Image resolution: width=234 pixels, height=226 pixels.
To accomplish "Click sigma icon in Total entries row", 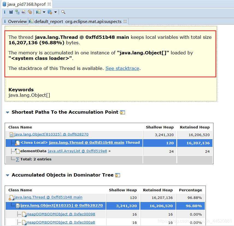I will pyautogui.click(x=17, y=160).
